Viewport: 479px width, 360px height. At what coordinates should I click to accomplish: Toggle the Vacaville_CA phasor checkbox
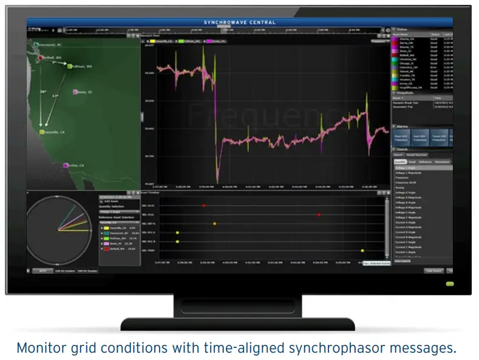(102, 228)
